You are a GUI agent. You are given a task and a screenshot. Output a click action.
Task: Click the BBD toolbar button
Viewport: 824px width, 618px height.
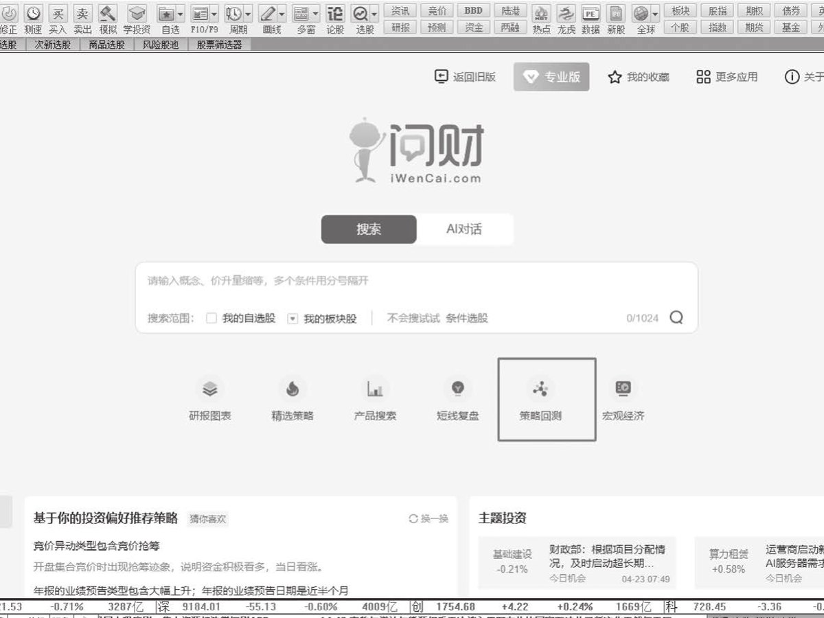473,10
